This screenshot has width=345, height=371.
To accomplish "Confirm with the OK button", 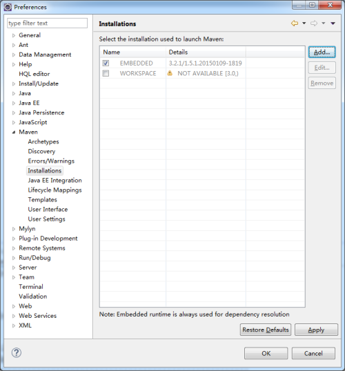I will (266, 353).
